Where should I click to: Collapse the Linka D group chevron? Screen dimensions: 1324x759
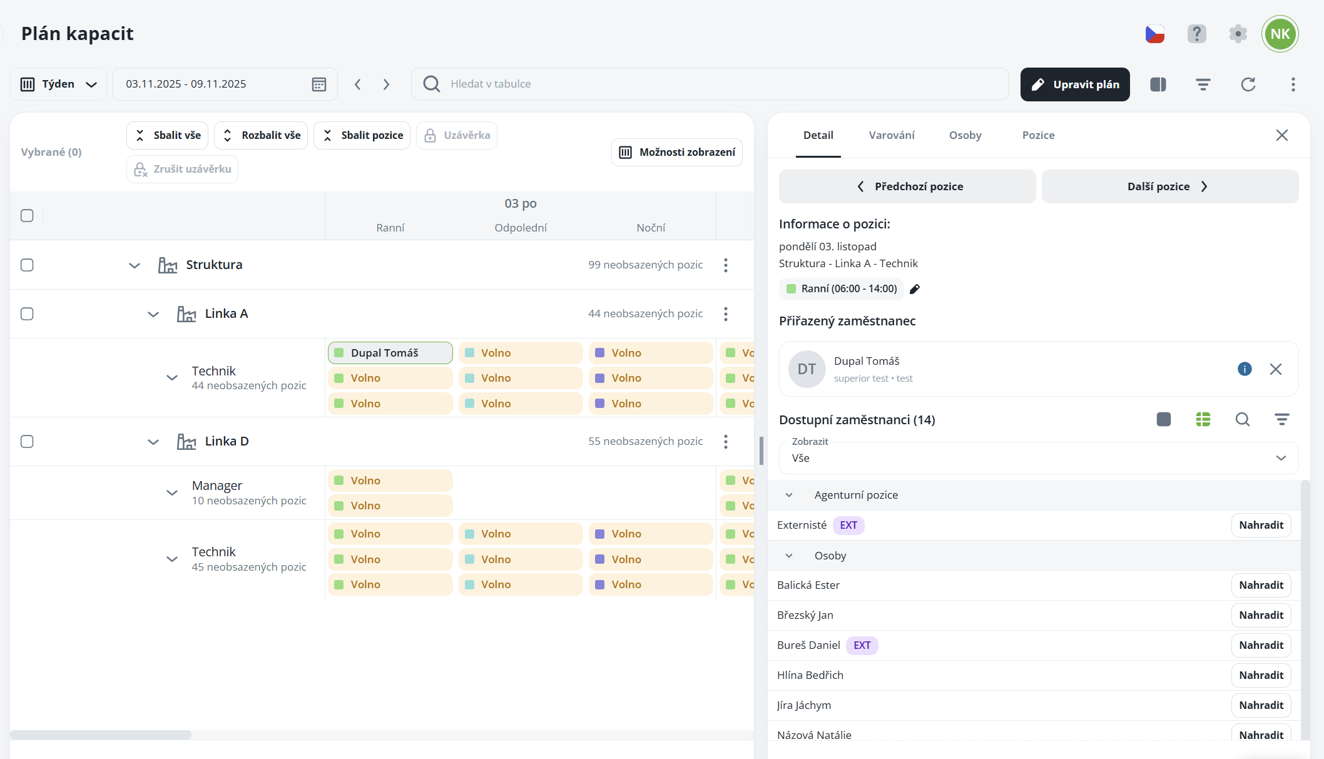tap(153, 442)
